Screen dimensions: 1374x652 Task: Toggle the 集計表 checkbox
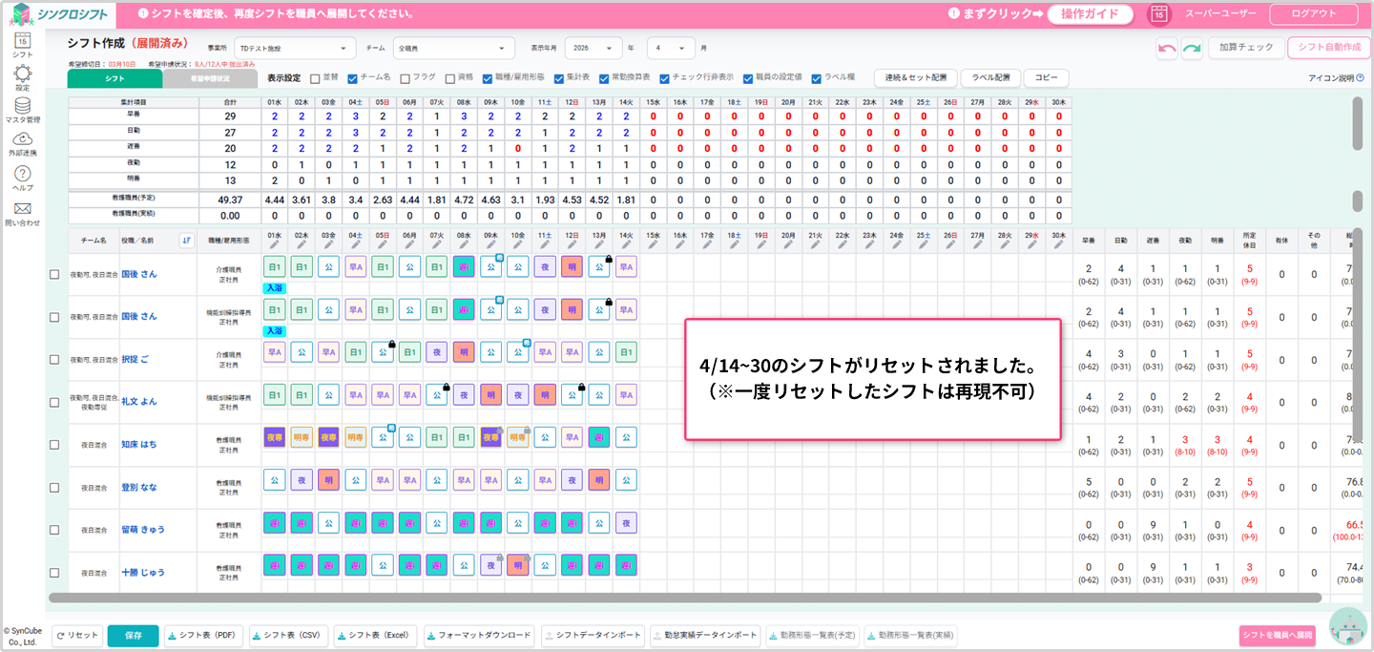558,78
